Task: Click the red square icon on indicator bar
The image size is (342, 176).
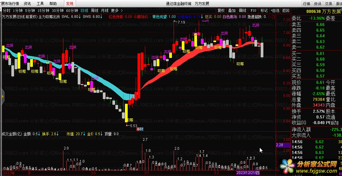Action: click(x=274, y=16)
